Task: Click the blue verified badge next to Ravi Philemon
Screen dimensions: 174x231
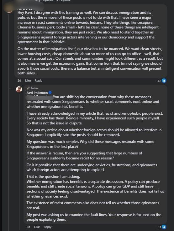Action: 50,93
